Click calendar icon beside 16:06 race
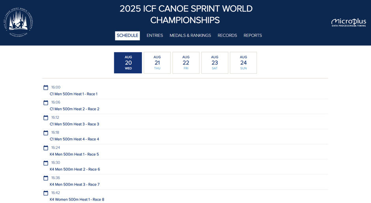 point(46,103)
